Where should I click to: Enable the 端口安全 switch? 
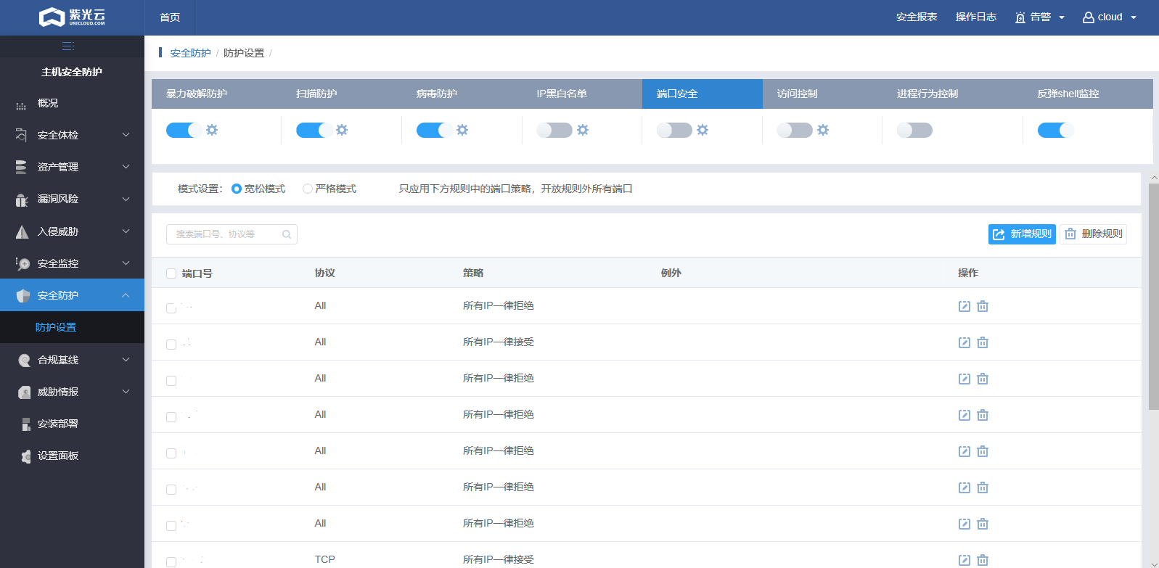click(x=674, y=130)
